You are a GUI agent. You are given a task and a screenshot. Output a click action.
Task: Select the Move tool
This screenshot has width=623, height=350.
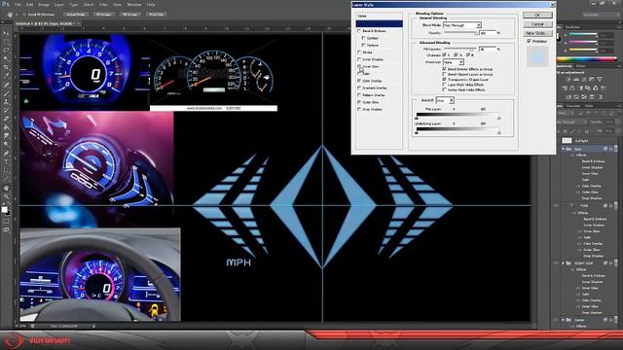click(6, 33)
